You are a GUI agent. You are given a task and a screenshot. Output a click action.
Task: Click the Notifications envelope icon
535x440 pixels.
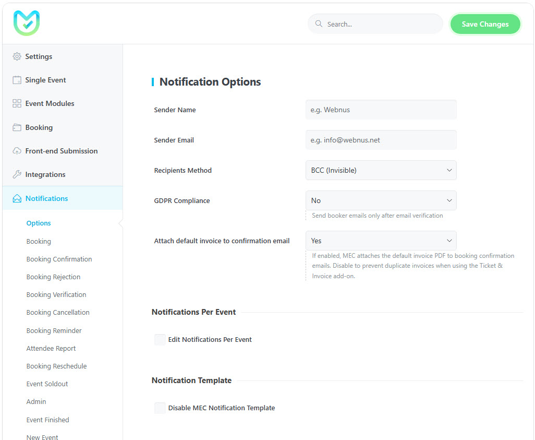coord(17,198)
